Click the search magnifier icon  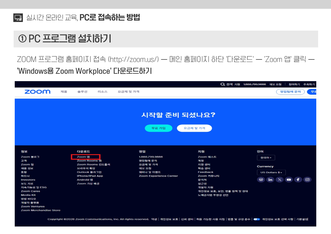(x=222, y=84)
